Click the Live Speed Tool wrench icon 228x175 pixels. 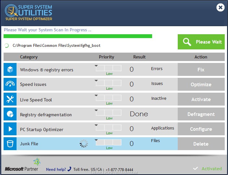coord(10,99)
